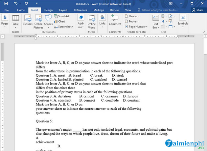The image size is (207, 151).
Task: Open the Pages dropdown
Action: 5,21
